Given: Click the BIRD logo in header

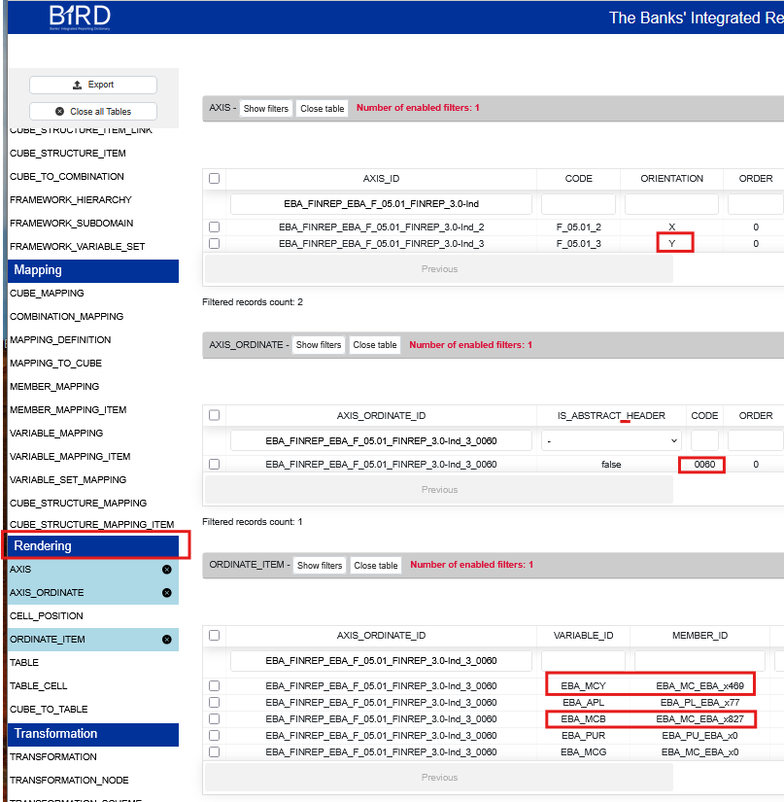Looking at the screenshot, I should pyautogui.click(x=80, y=17).
